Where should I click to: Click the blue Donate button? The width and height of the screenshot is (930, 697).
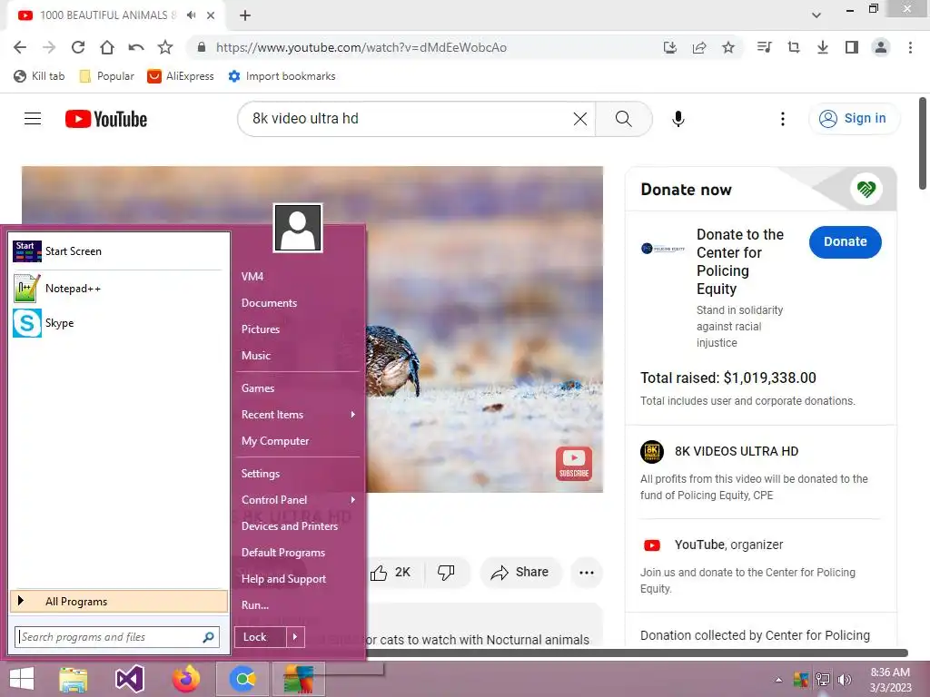click(x=846, y=241)
